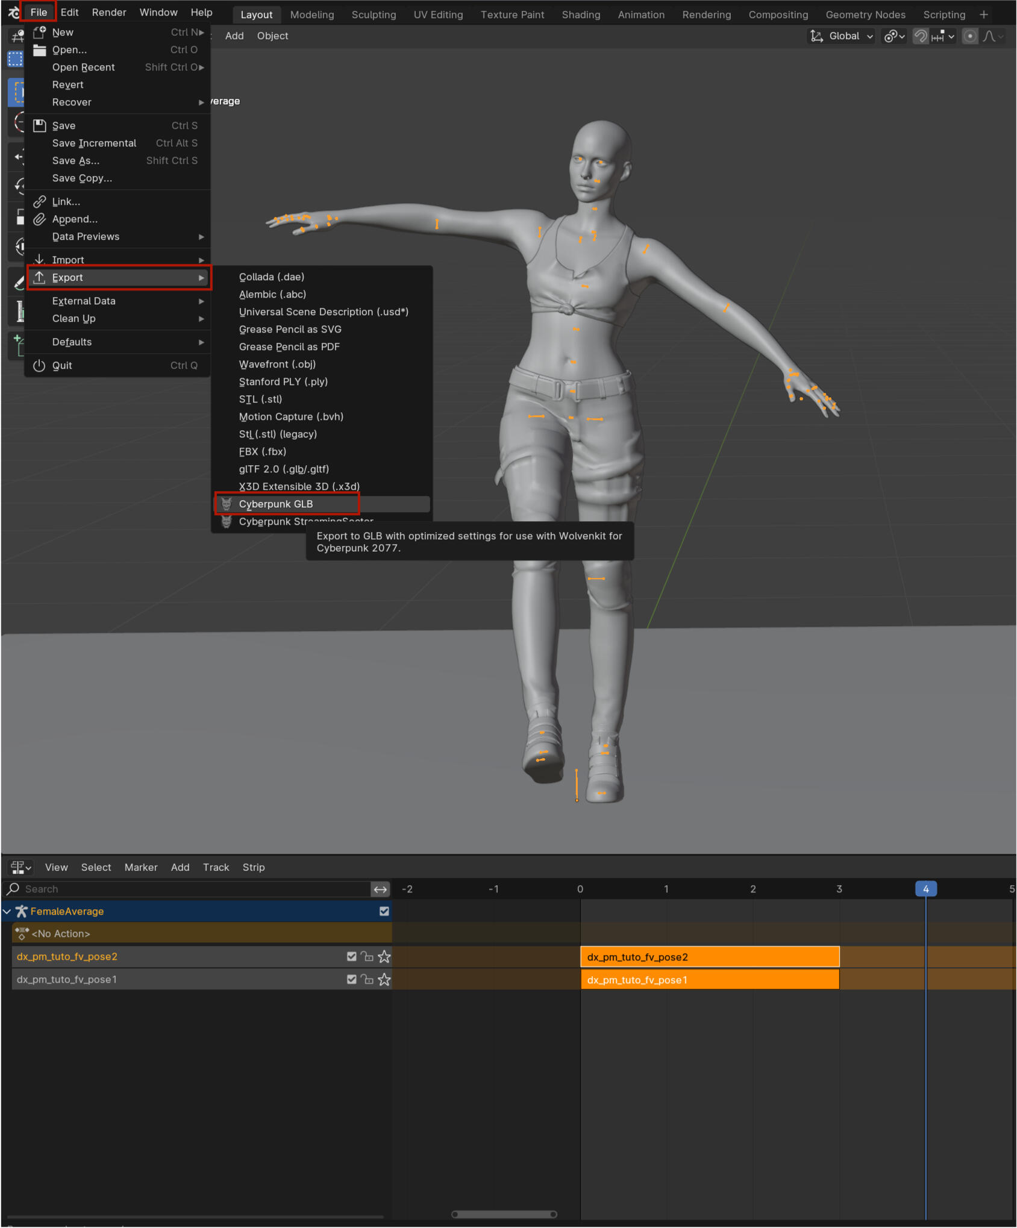Open the Global transform orientation dropdown
The height and width of the screenshot is (1228, 1017).
841,36
